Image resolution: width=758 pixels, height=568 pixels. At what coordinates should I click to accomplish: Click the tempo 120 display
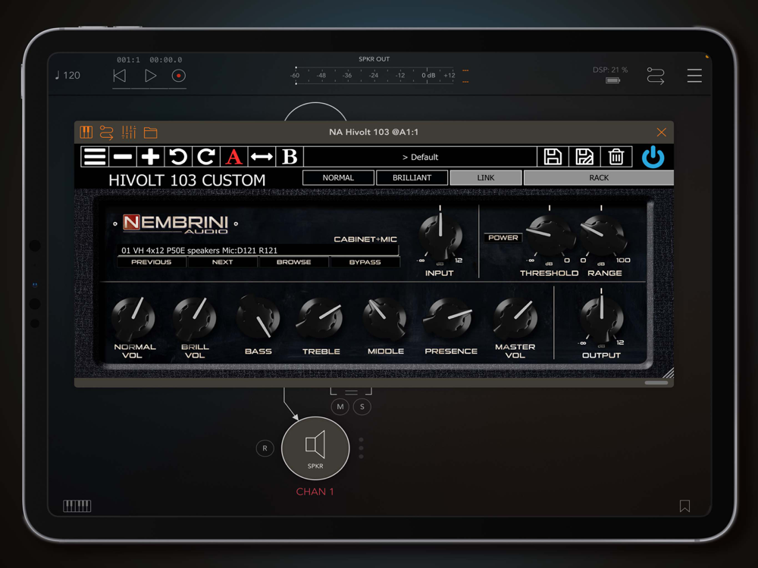click(67, 75)
